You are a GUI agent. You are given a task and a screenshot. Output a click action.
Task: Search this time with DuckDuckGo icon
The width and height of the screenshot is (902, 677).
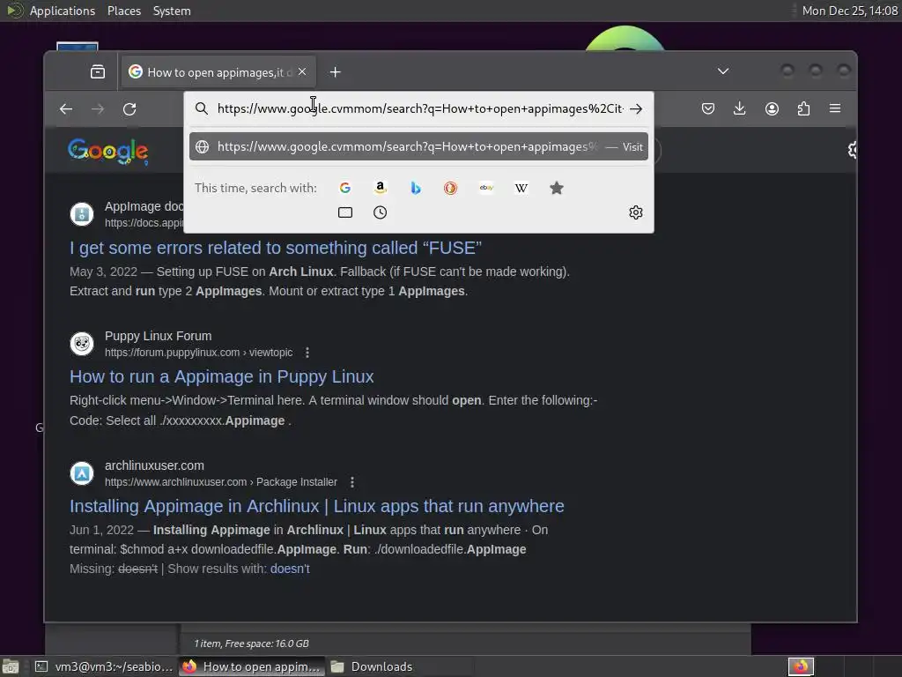450,188
